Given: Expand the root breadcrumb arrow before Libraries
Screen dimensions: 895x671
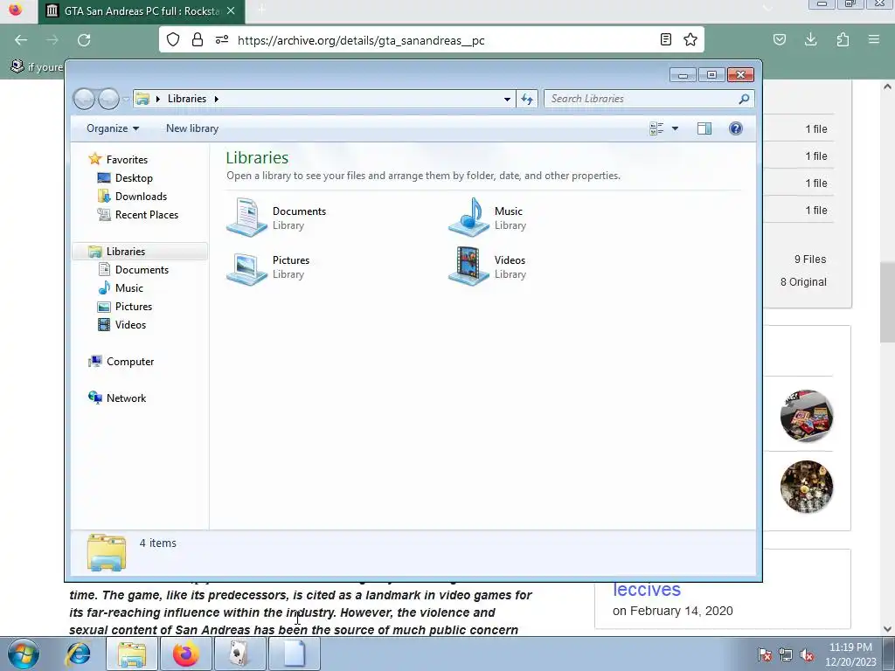Looking at the screenshot, I should coord(157,99).
